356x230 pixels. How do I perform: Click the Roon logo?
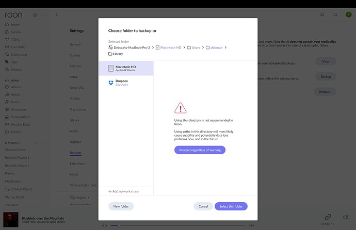pos(13,15)
